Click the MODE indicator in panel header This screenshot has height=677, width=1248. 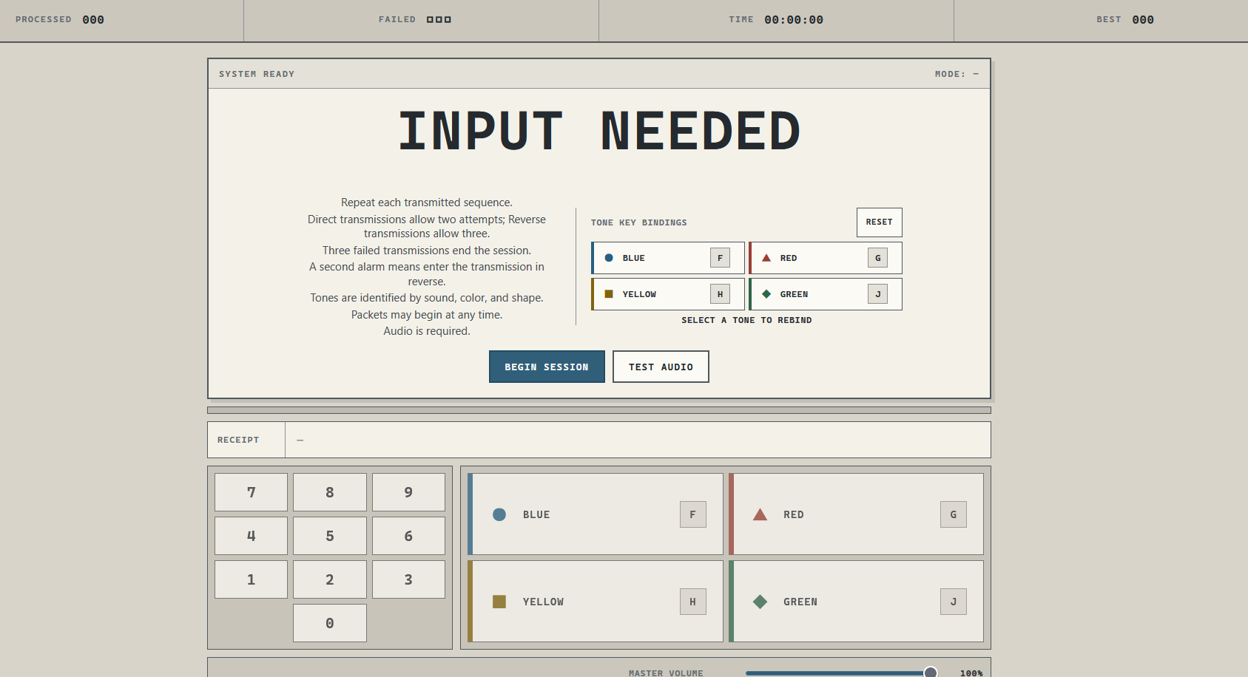tap(957, 74)
